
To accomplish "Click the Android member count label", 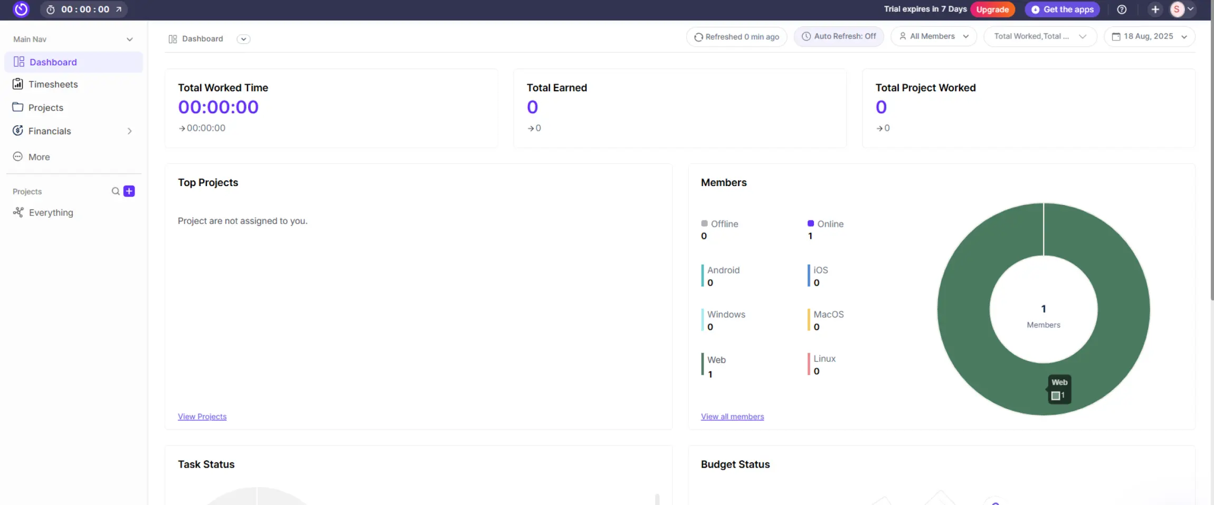I will pyautogui.click(x=723, y=270).
